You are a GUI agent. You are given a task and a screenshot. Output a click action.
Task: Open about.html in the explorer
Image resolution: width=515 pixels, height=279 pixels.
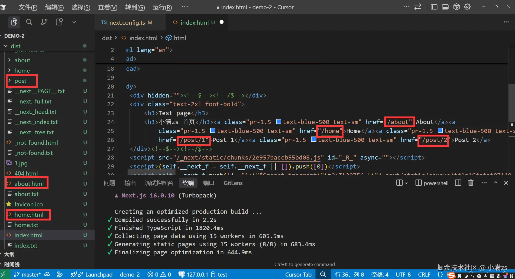pyautogui.click(x=29, y=184)
